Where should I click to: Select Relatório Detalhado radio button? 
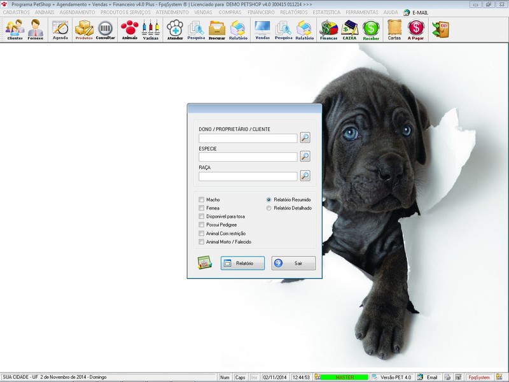[268, 208]
